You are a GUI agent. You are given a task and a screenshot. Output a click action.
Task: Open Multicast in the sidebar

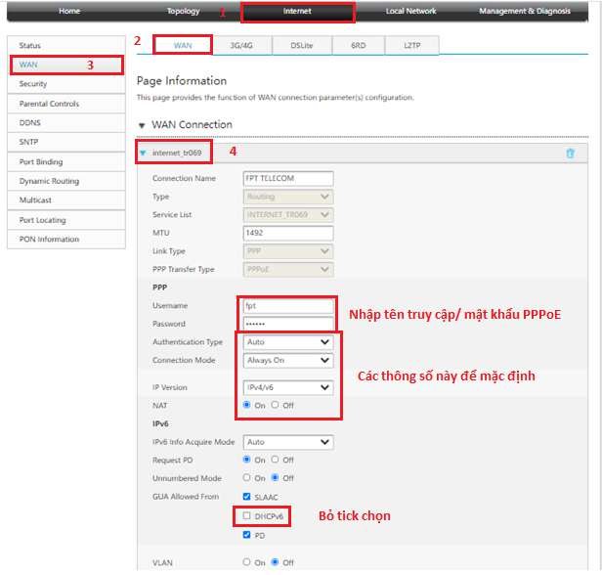[66, 200]
